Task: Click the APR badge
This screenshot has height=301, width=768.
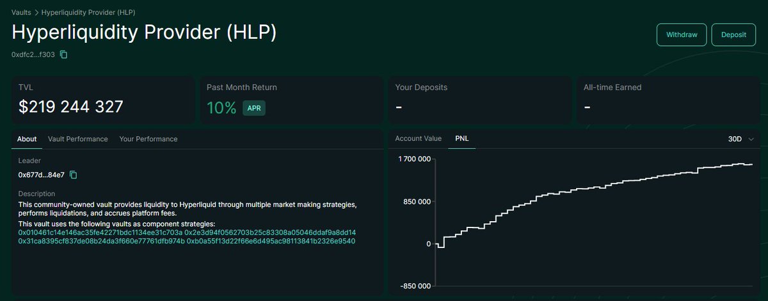Action: click(253, 108)
